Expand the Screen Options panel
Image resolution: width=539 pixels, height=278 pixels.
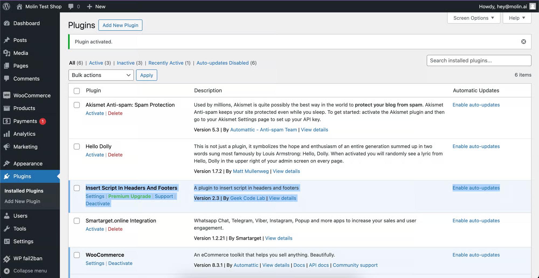[x=474, y=18]
